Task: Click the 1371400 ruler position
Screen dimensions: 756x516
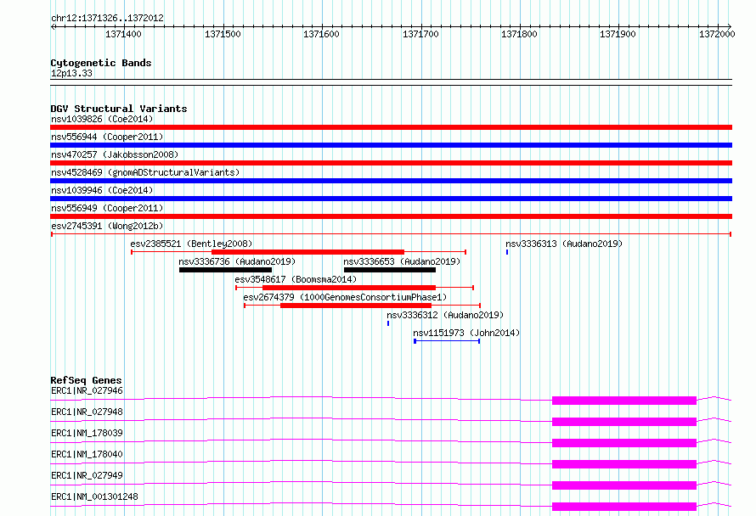Action: [123, 34]
